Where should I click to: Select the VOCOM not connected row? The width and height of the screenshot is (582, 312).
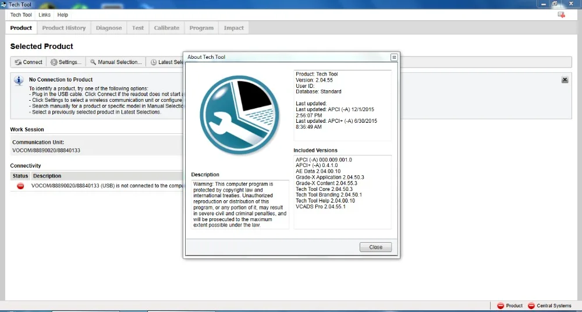pos(97,186)
